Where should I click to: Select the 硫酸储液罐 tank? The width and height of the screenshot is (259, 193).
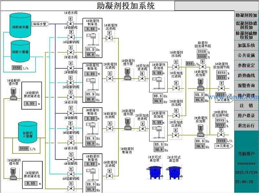click(20, 25)
